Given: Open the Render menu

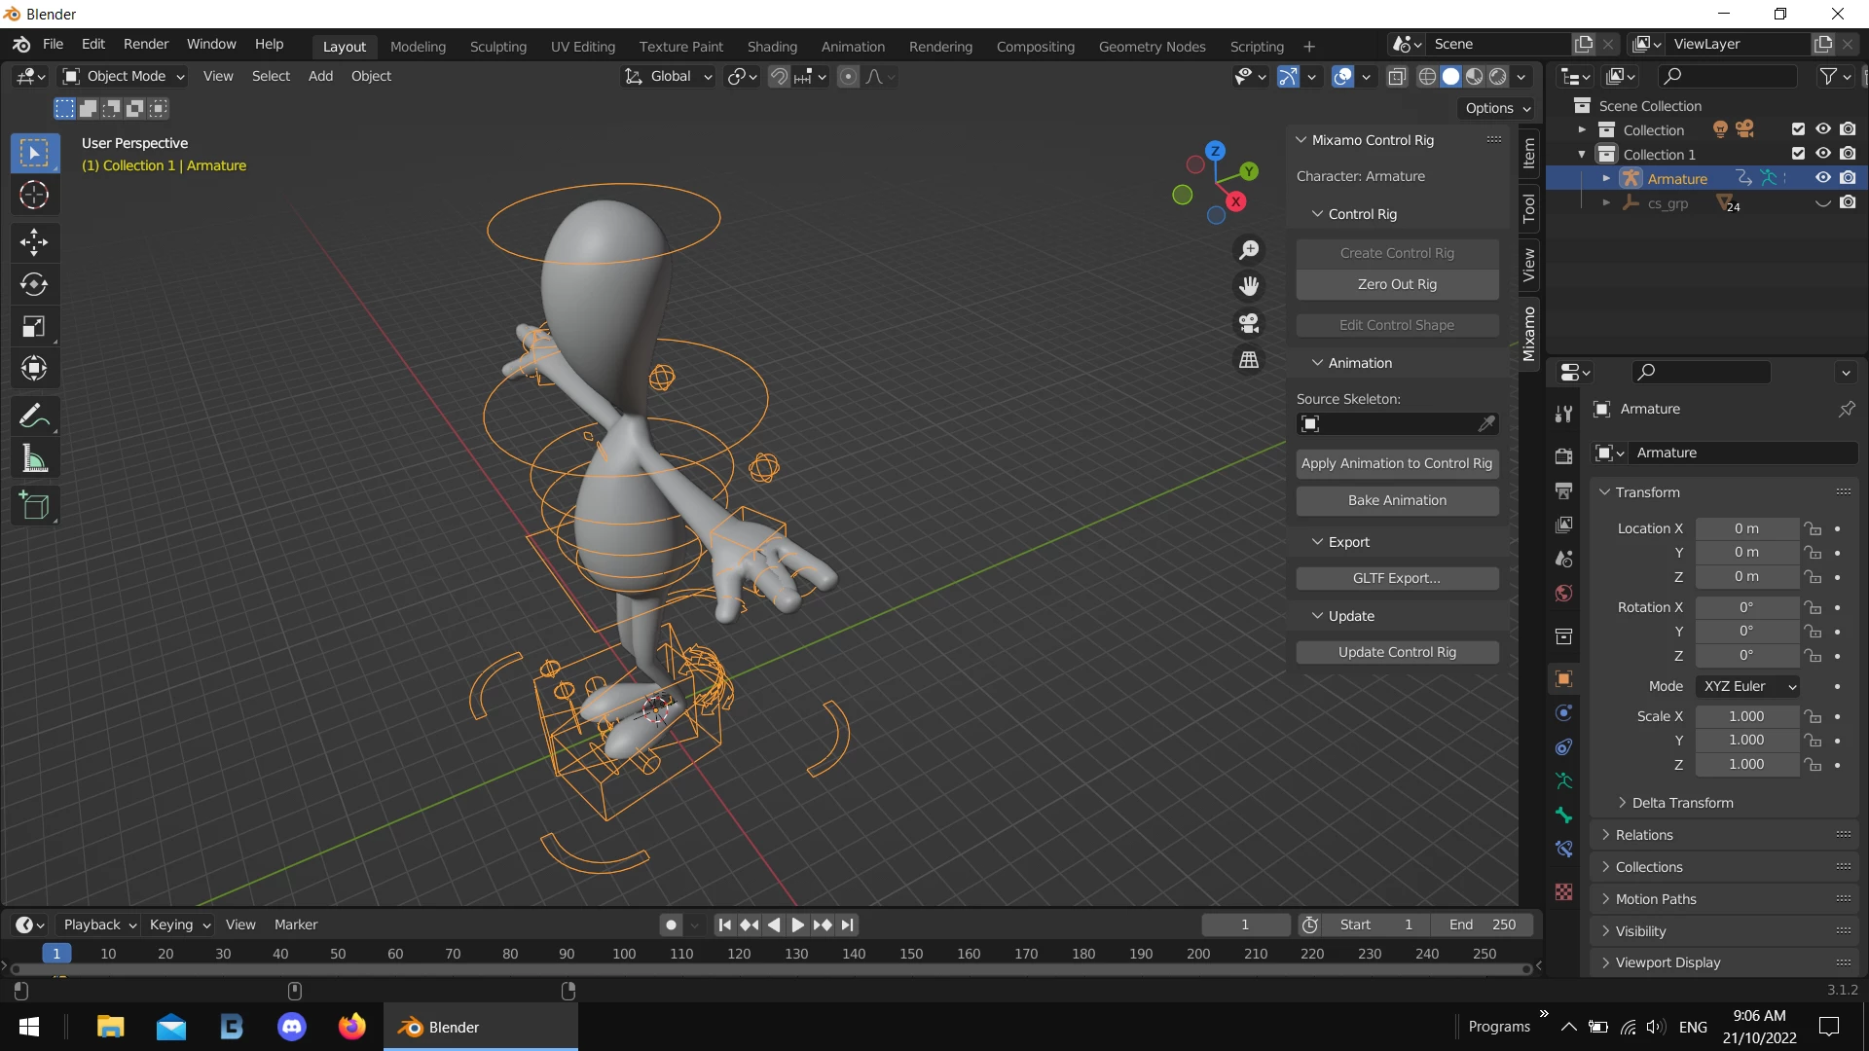Looking at the screenshot, I should click(146, 44).
